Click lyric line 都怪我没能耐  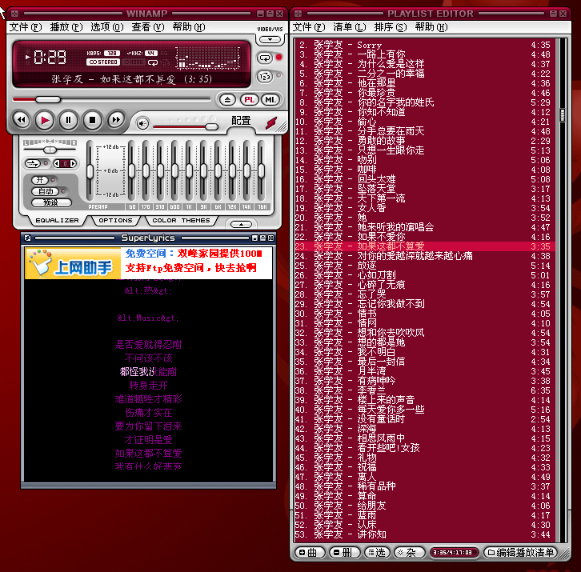point(148,371)
